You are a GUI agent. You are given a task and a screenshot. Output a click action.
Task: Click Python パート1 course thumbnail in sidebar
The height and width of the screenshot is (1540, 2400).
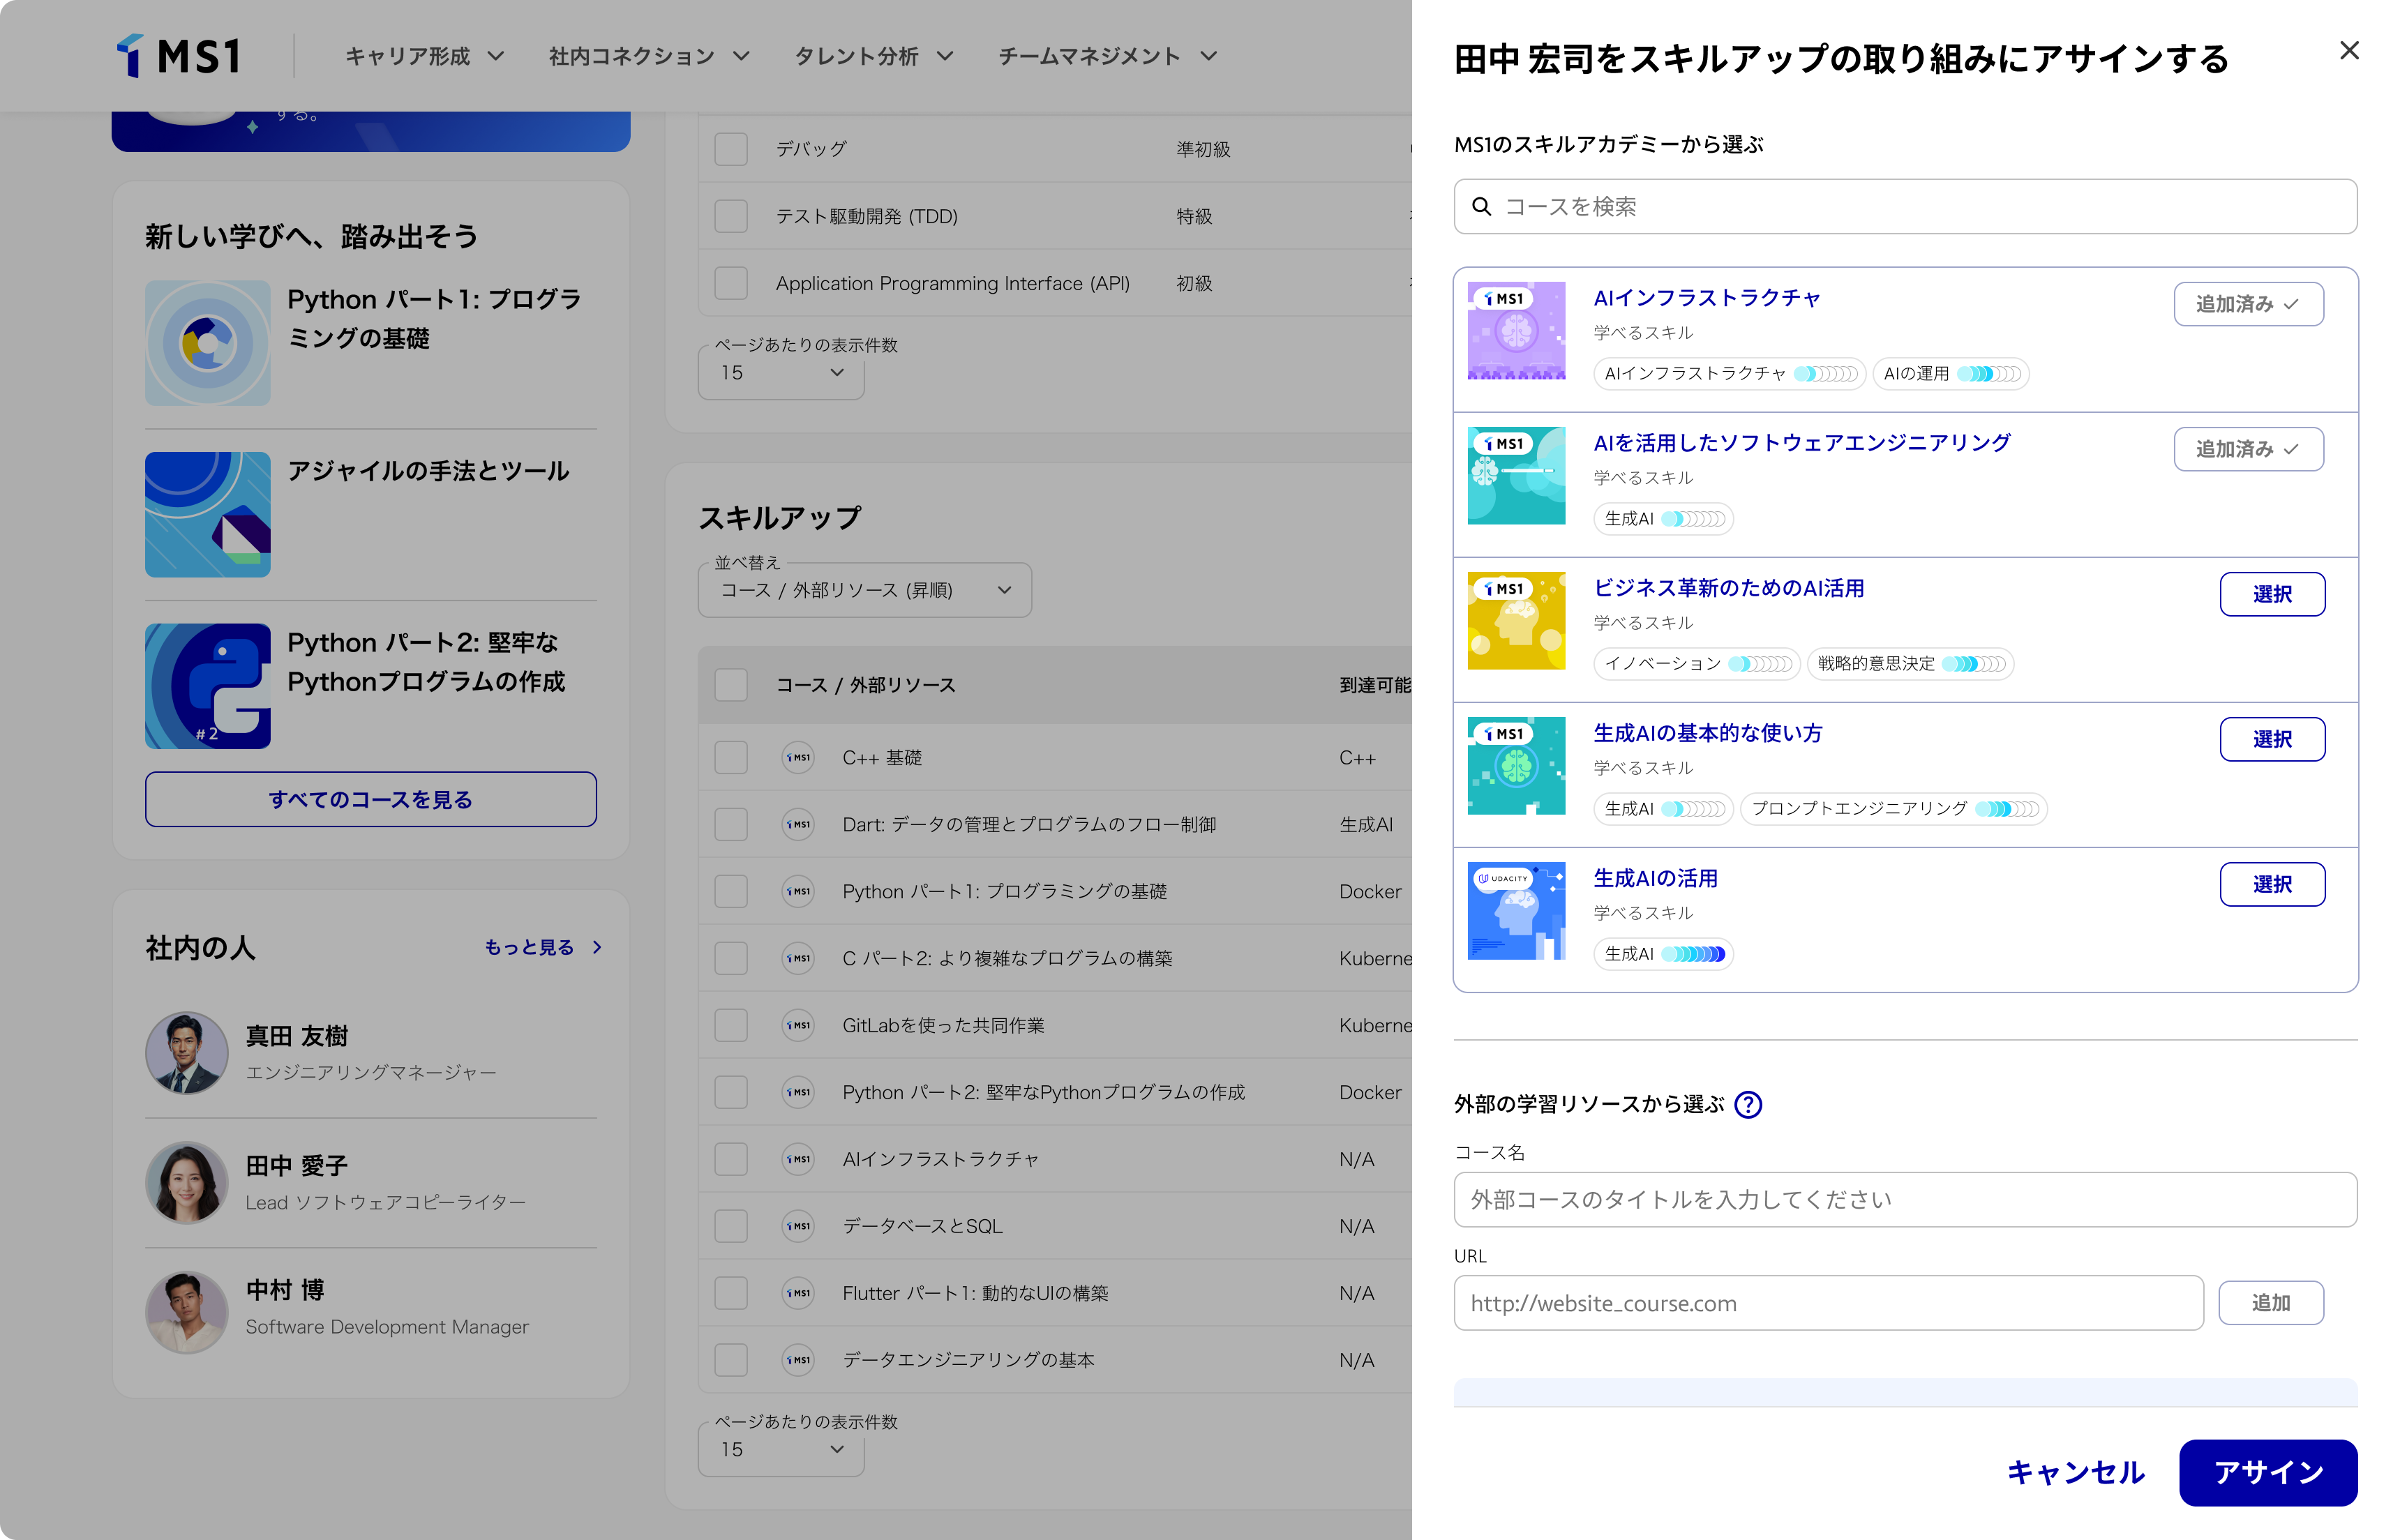coord(208,343)
